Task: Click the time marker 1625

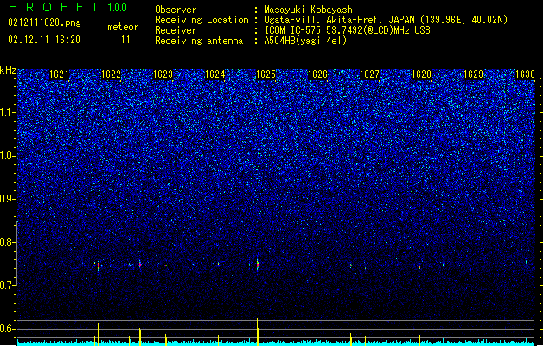Action: 266,74
